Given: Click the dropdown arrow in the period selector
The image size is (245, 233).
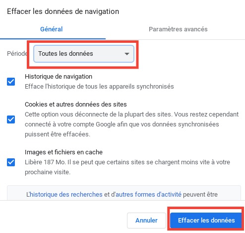Looking at the screenshot, I should 127,54.
